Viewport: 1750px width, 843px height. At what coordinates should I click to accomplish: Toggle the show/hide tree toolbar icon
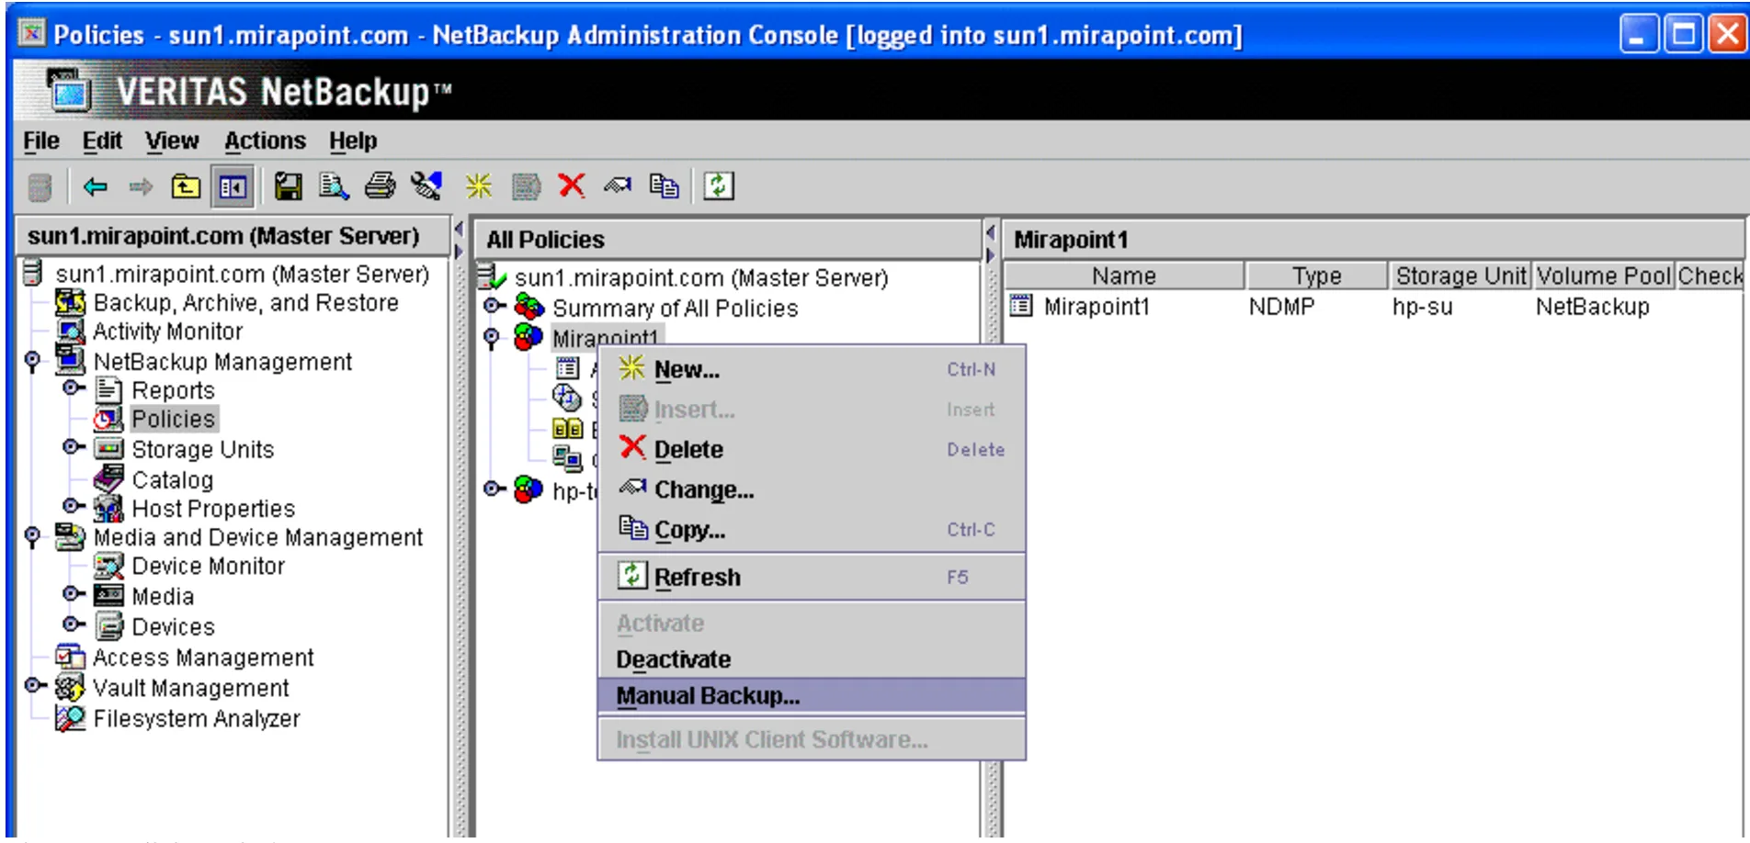point(233,187)
